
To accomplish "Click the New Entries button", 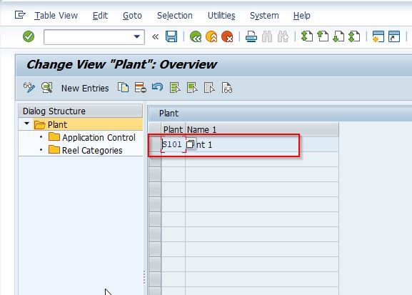I will (85, 88).
